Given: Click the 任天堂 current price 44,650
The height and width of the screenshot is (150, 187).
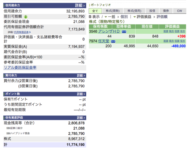Looking at the screenshot, I should point(153,46).
